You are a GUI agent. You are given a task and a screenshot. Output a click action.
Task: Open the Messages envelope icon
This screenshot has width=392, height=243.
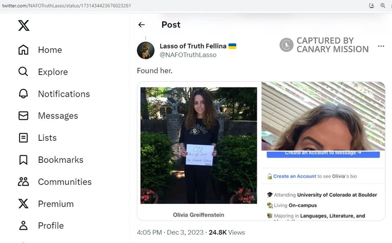[23, 115]
